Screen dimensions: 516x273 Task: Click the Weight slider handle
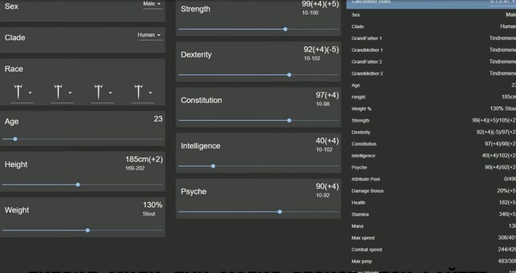coord(88,230)
